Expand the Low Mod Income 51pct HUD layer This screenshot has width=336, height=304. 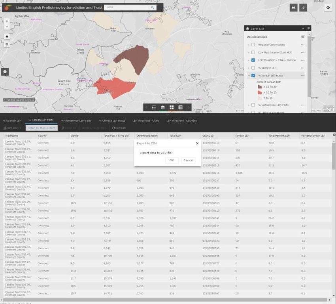point(249,52)
